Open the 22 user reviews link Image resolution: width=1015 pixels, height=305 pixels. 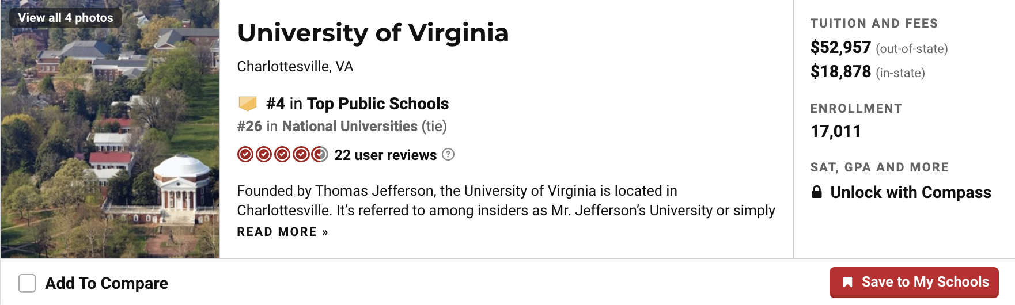[x=385, y=155]
